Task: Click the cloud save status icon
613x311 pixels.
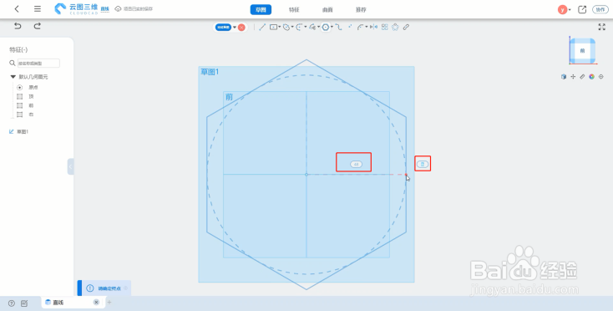Action: tap(118, 8)
